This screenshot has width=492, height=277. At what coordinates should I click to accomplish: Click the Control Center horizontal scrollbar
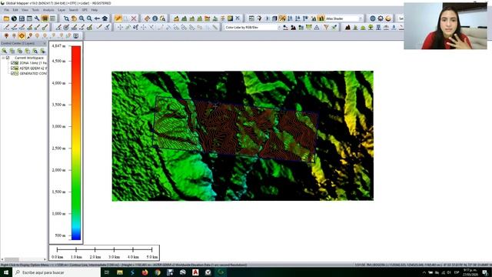[24, 259]
